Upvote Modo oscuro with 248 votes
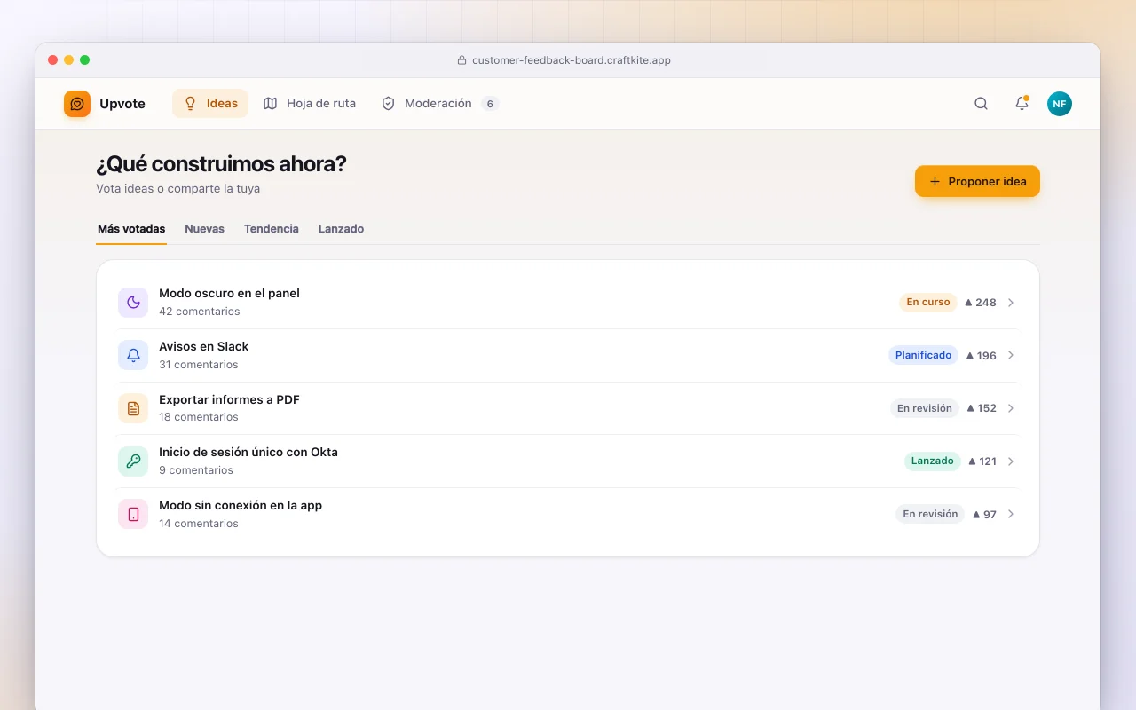This screenshot has width=1136, height=710. pos(981,303)
